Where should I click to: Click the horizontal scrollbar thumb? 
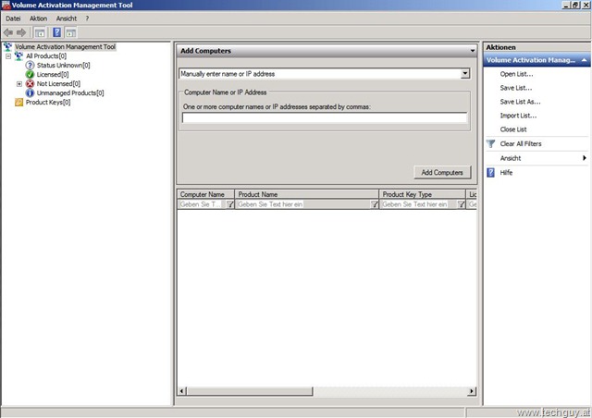point(250,391)
